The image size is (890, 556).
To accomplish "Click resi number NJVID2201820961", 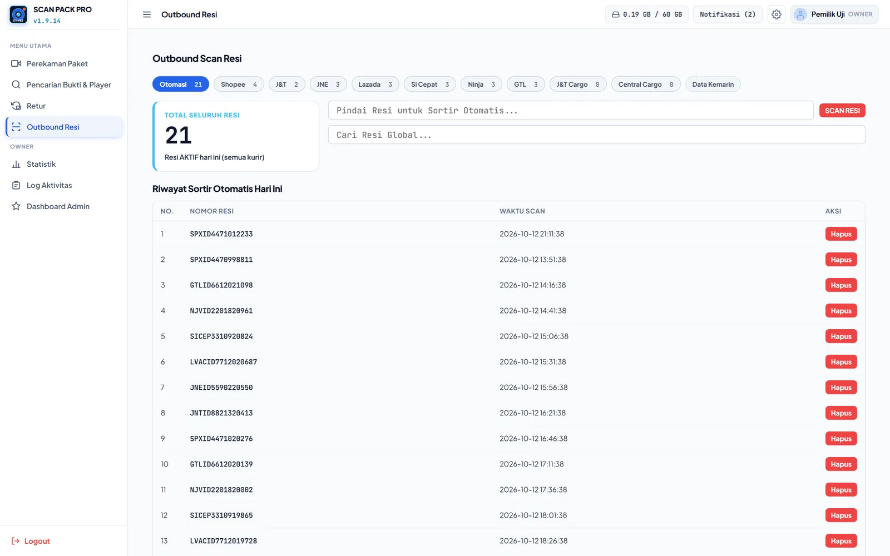I will point(221,311).
